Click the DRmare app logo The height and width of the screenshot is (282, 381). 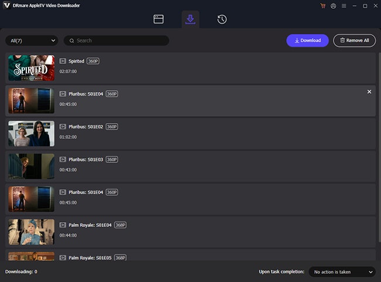click(7, 5)
